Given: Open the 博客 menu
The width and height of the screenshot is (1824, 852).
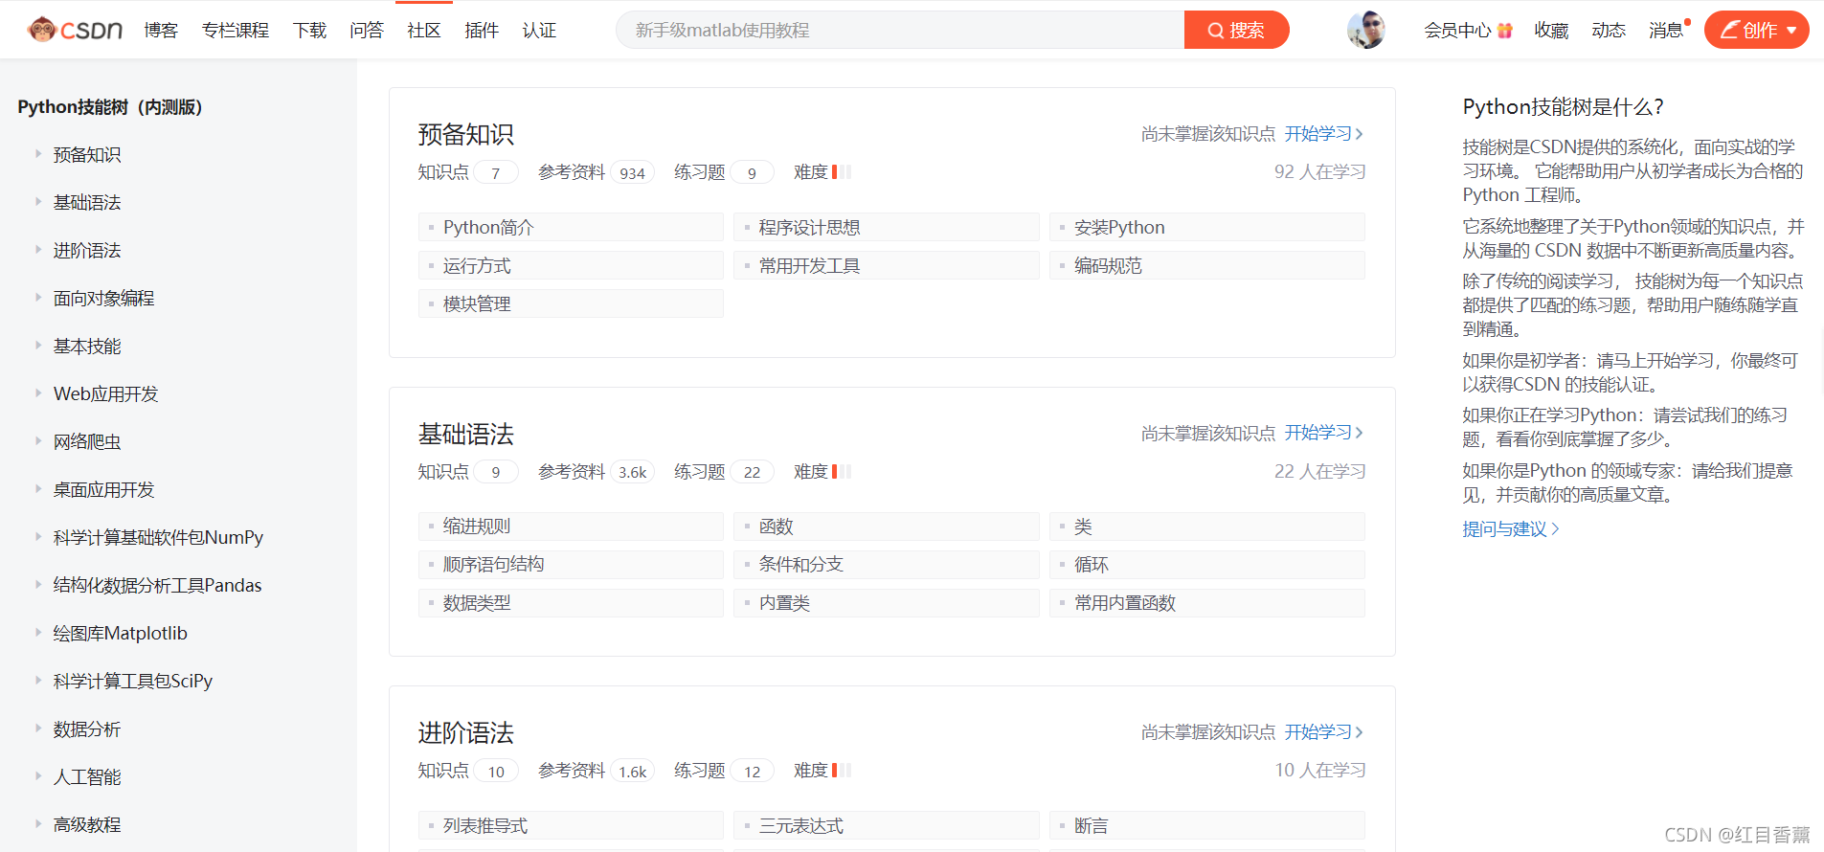Looking at the screenshot, I should point(161,31).
